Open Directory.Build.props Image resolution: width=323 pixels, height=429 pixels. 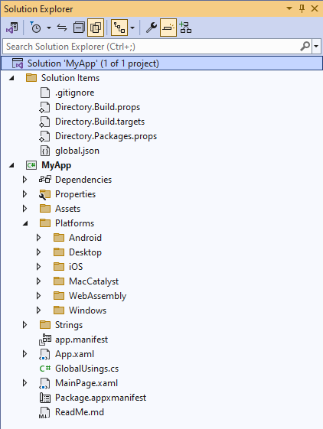click(x=97, y=107)
